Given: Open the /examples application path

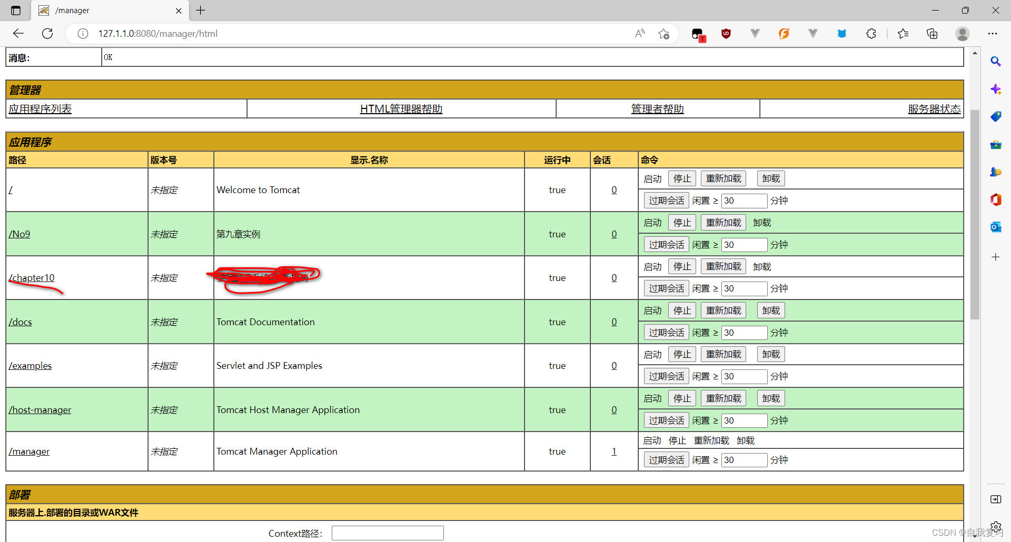Looking at the screenshot, I should tap(30, 366).
